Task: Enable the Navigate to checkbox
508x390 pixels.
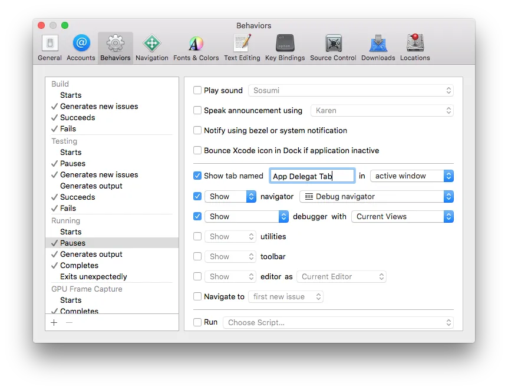Action: pyautogui.click(x=197, y=297)
